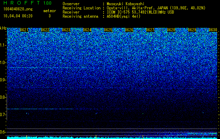The image size is (220, 139).
Task: Click the 0625 time label
Action: point(108,30)
